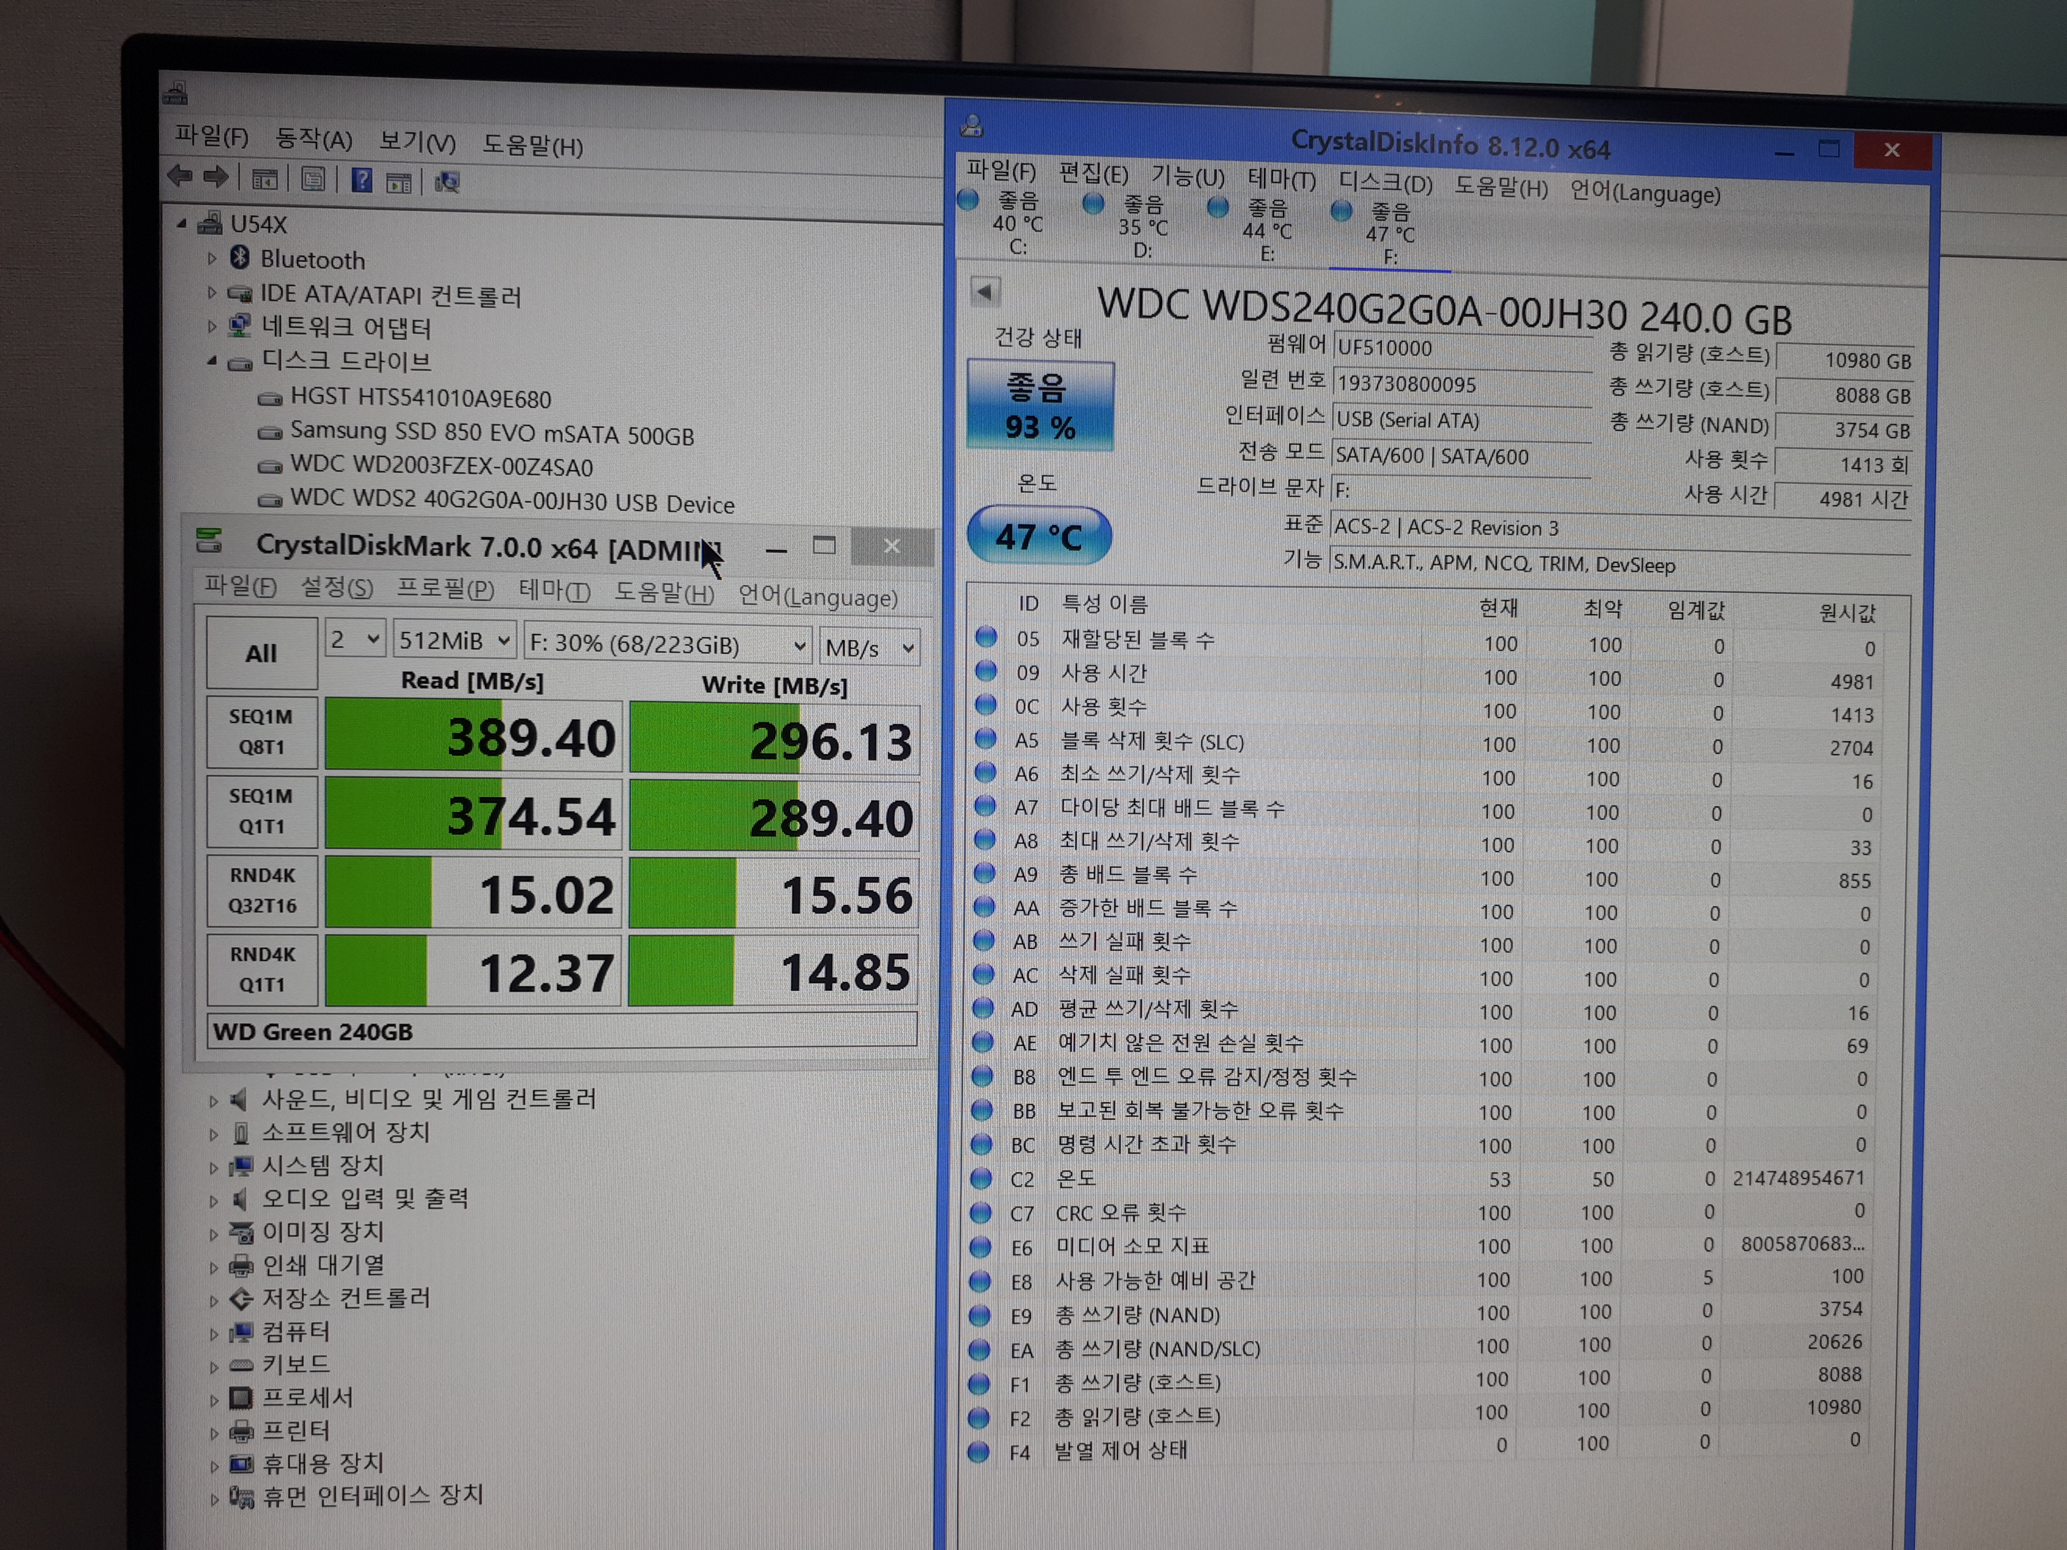The image size is (2067, 1550).
Task: Select the HGST HTS541010A9E680 disk
Action: (x=420, y=398)
